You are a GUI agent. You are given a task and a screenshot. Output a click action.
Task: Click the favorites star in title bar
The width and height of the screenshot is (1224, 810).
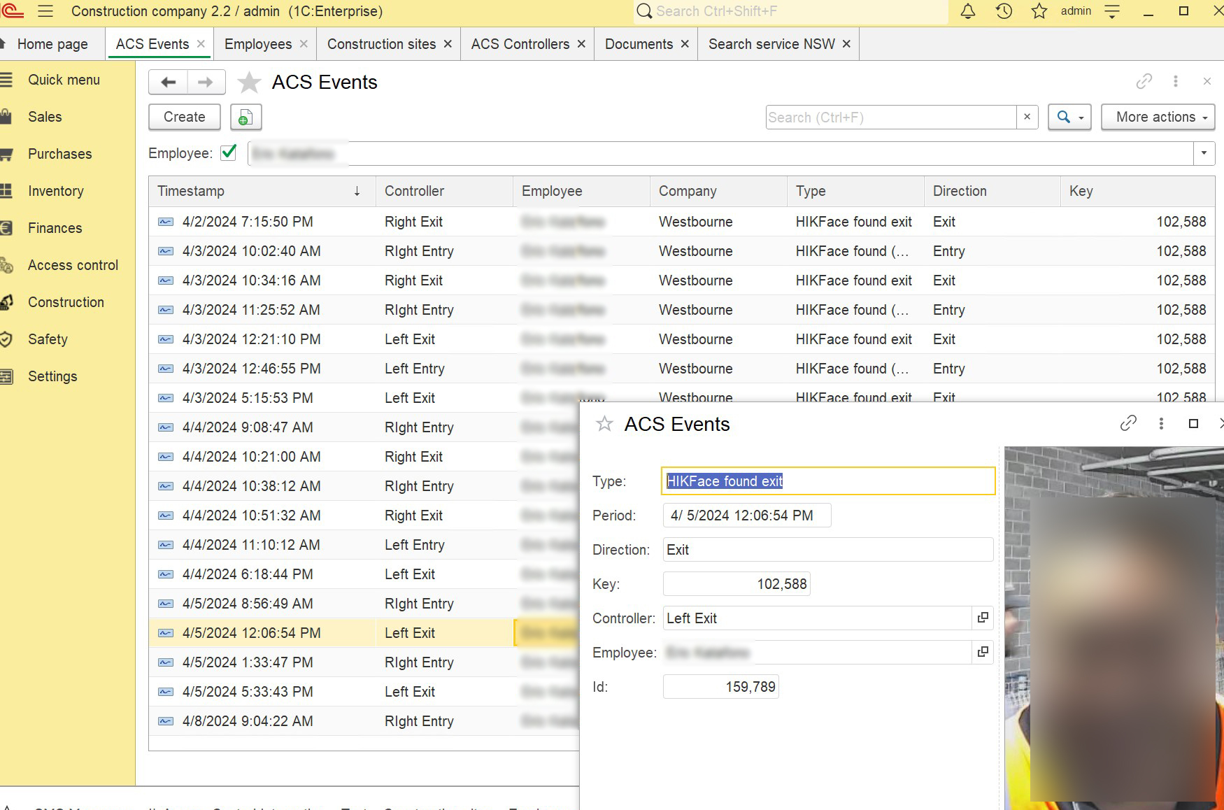pos(1039,11)
